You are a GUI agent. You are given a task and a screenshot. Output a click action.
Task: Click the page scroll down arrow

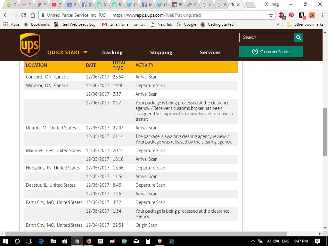coord(325,228)
